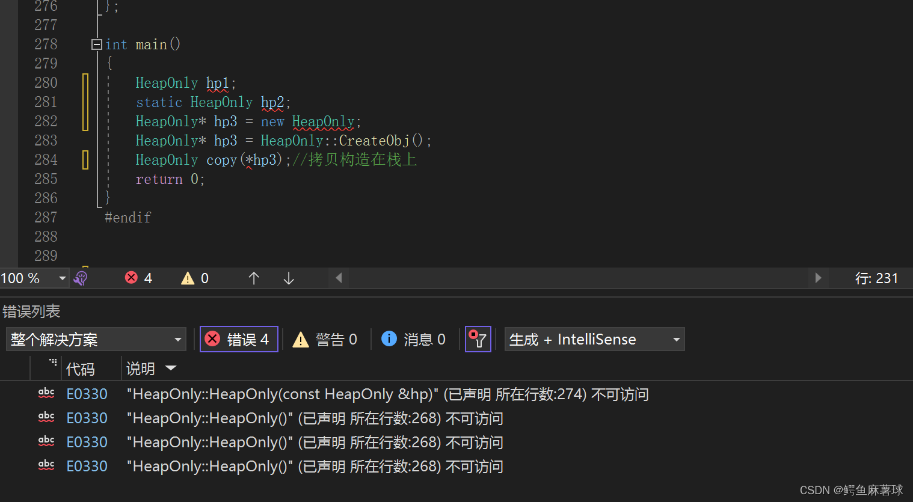Collapse the main() function code block
This screenshot has width=913, height=502.
tap(96, 44)
